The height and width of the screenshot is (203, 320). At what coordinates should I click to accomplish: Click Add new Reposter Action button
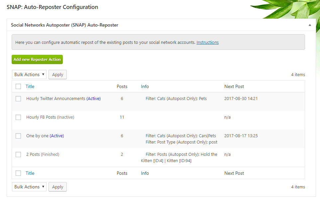click(37, 59)
